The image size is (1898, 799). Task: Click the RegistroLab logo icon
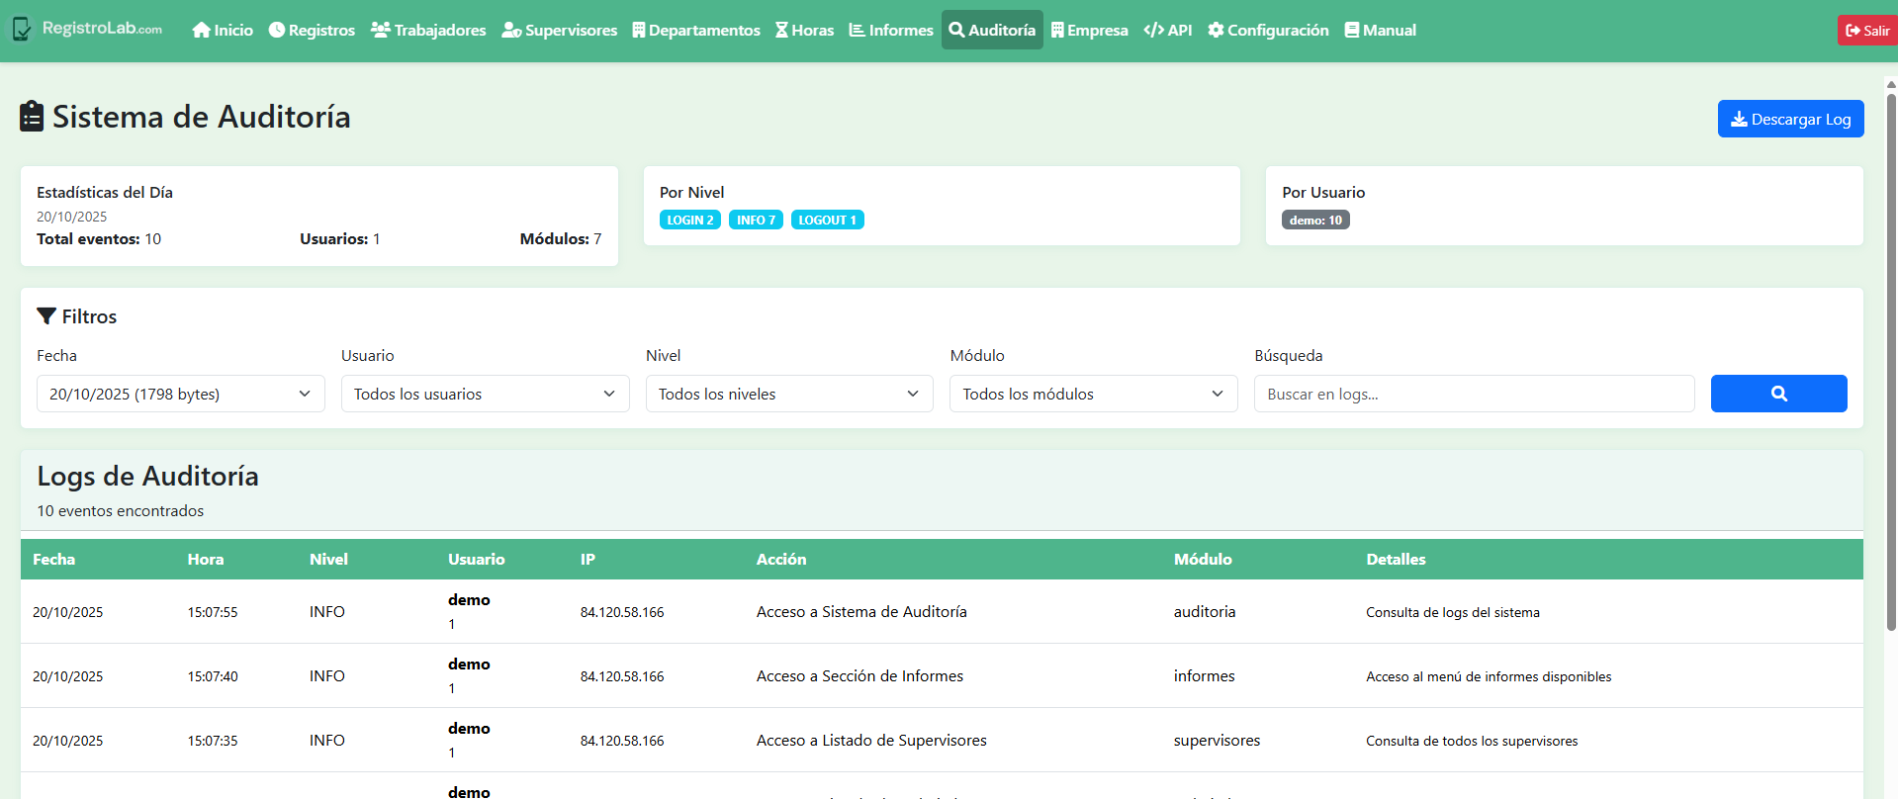tap(22, 30)
